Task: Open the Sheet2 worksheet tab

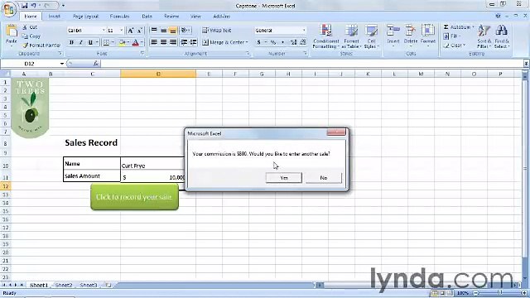Action: 64,285
